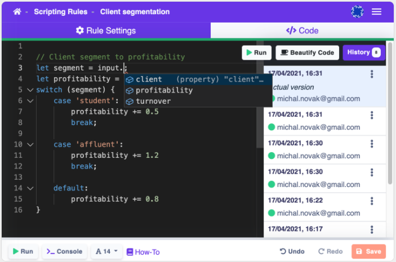Save the script with Save button

(x=368, y=251)
